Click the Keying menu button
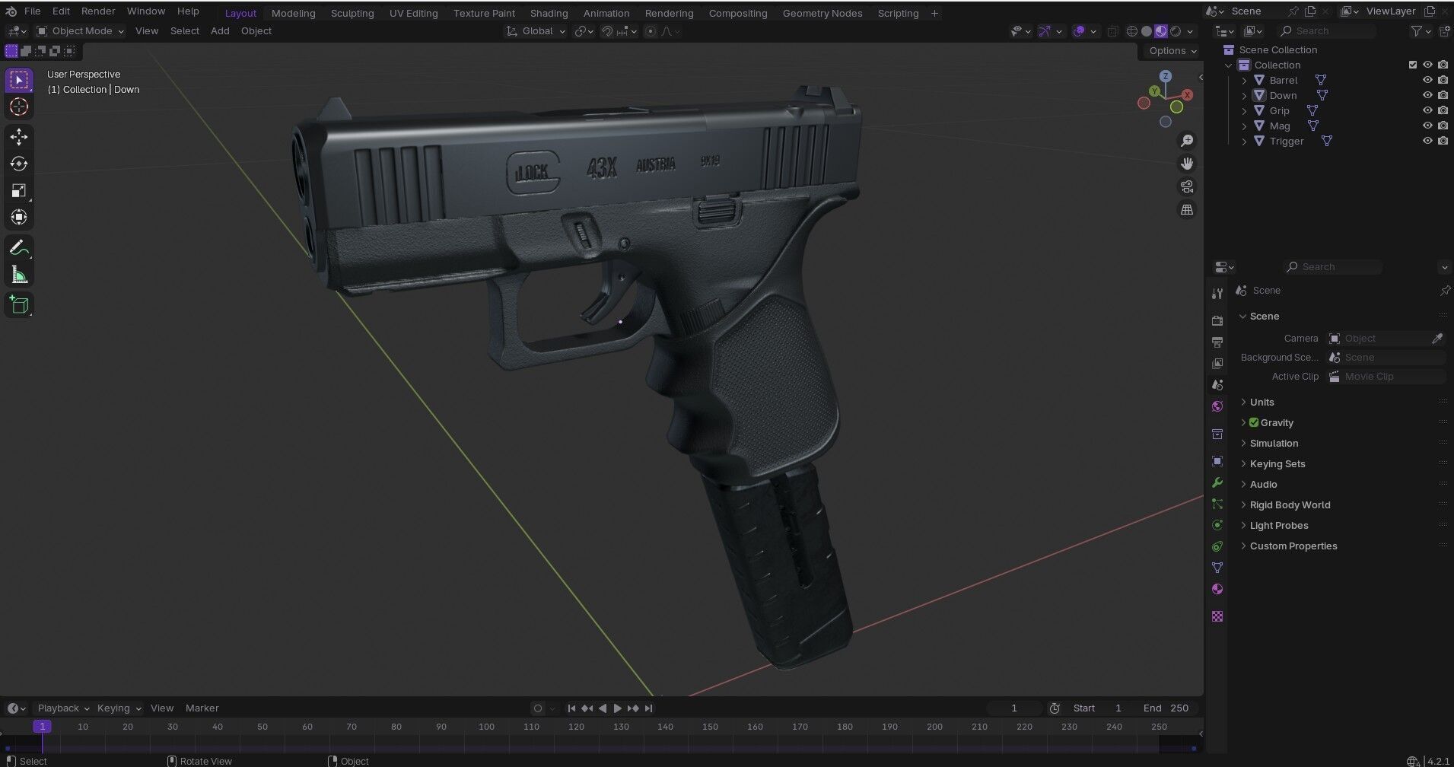Image resolution: width=1454 pixels, height=767 pixels. click(119, 708)
